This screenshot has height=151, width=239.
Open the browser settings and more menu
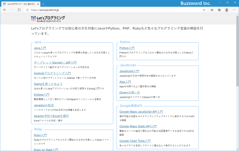tap(234, 10)
